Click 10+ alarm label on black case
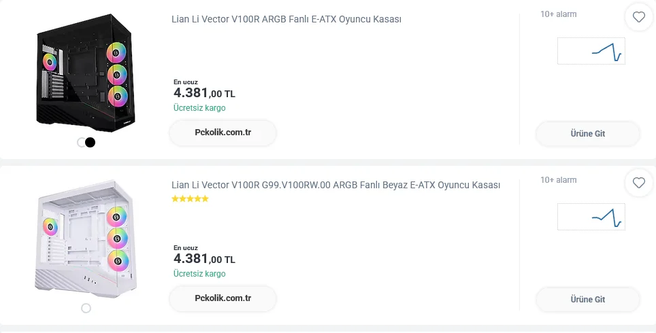Image resolution: width=656 pixels, height=333 pixels. (x=558, y=14)
